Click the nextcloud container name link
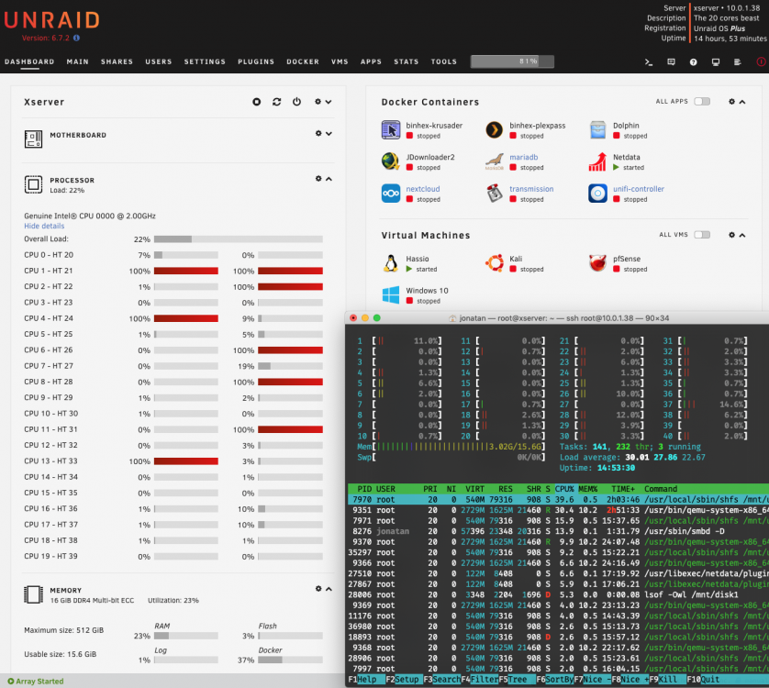This screenshot has width=769, height=688. coord(423,189)
